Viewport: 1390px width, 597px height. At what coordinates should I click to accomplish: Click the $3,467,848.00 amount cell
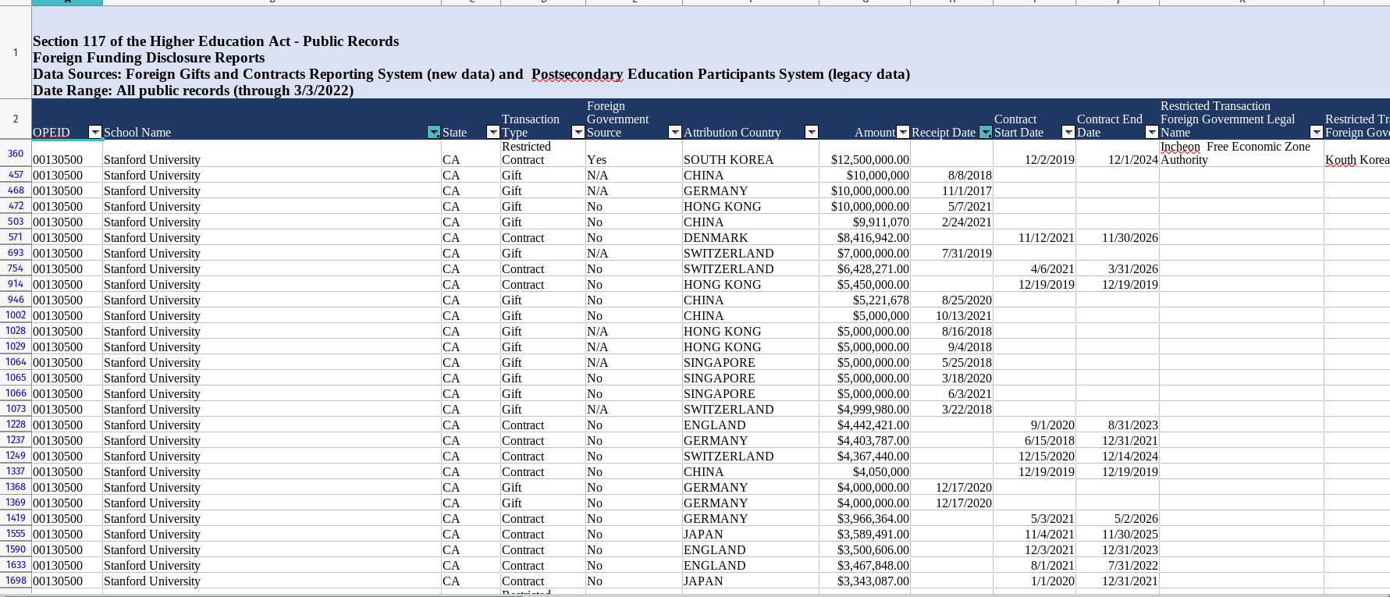click(x=865, y=566)
